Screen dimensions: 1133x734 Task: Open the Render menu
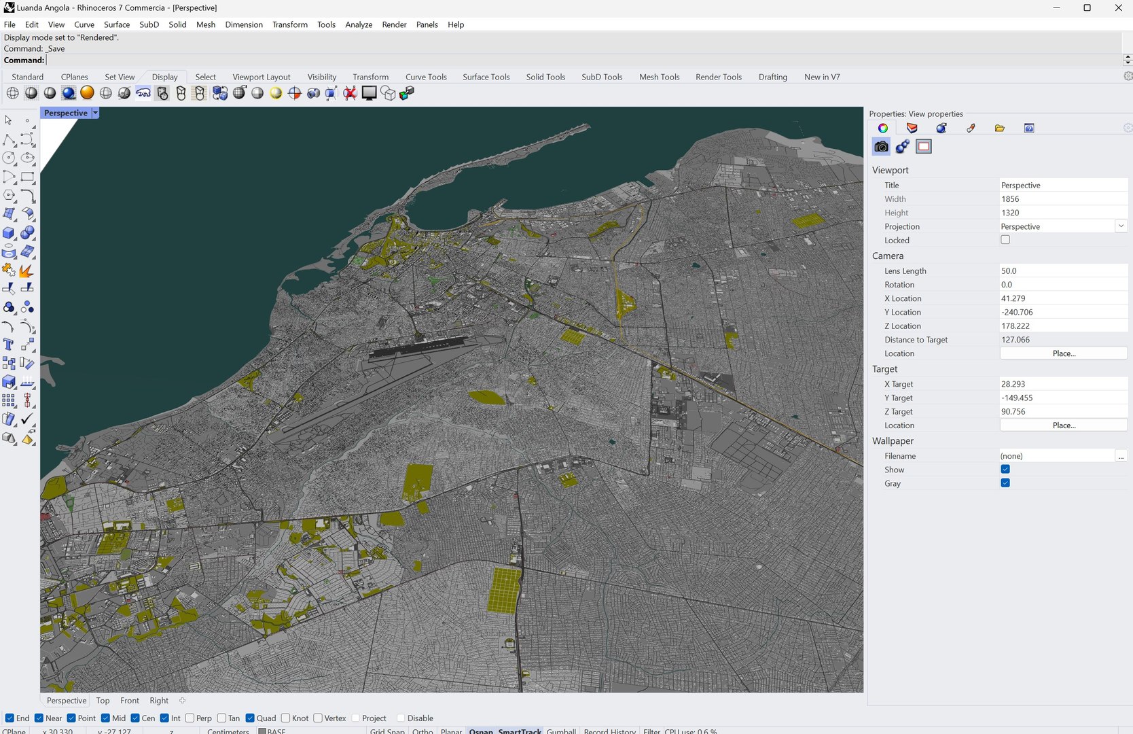(394, 24)
